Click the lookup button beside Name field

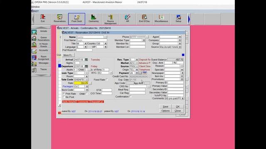tap(106, 37)
